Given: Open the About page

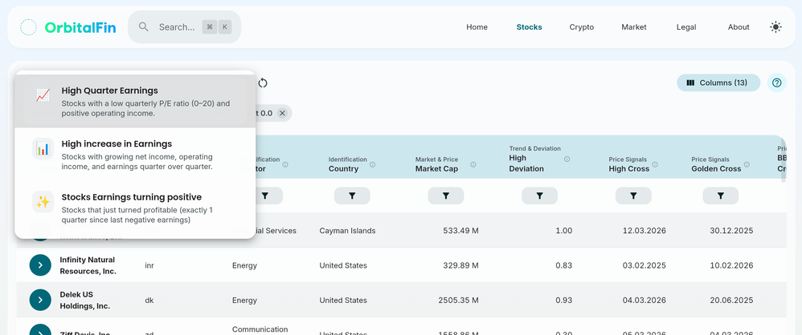Looking at the screenshot, I should pyautogui.click(x=739, y=27).
